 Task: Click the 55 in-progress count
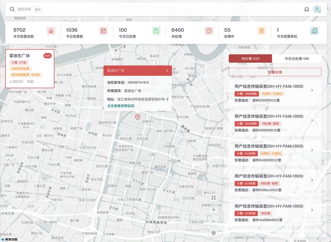coord(227,30)
